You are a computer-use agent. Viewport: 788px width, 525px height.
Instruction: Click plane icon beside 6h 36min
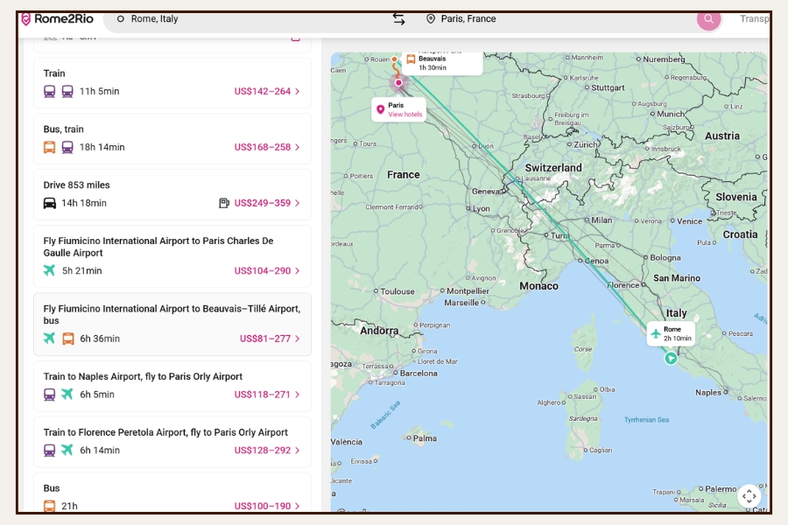(49, 338)
